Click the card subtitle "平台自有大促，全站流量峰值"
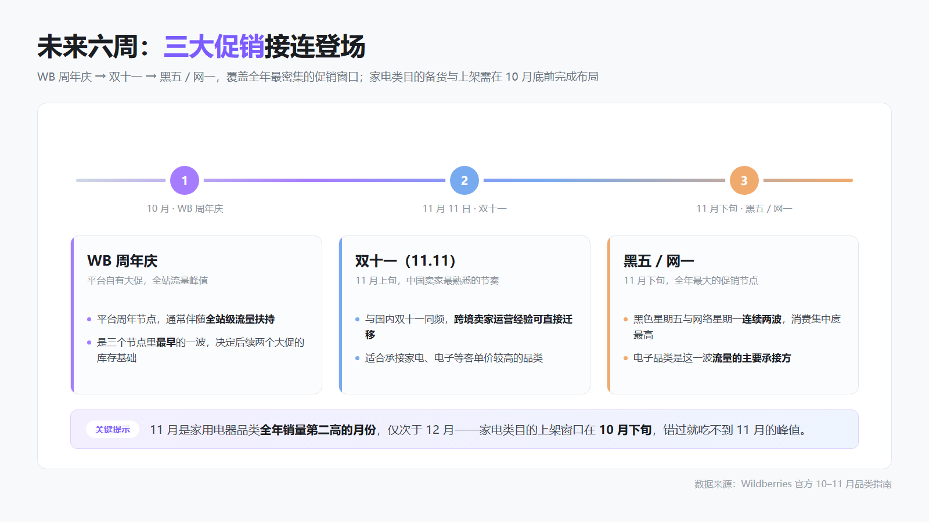This screenshot has width=929, height=522. 147,280
